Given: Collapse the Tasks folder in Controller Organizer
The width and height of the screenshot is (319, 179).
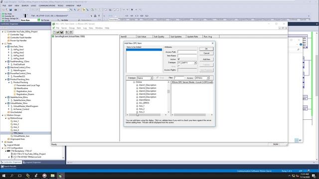Looking at the screenshot, I should pos(2,44).
